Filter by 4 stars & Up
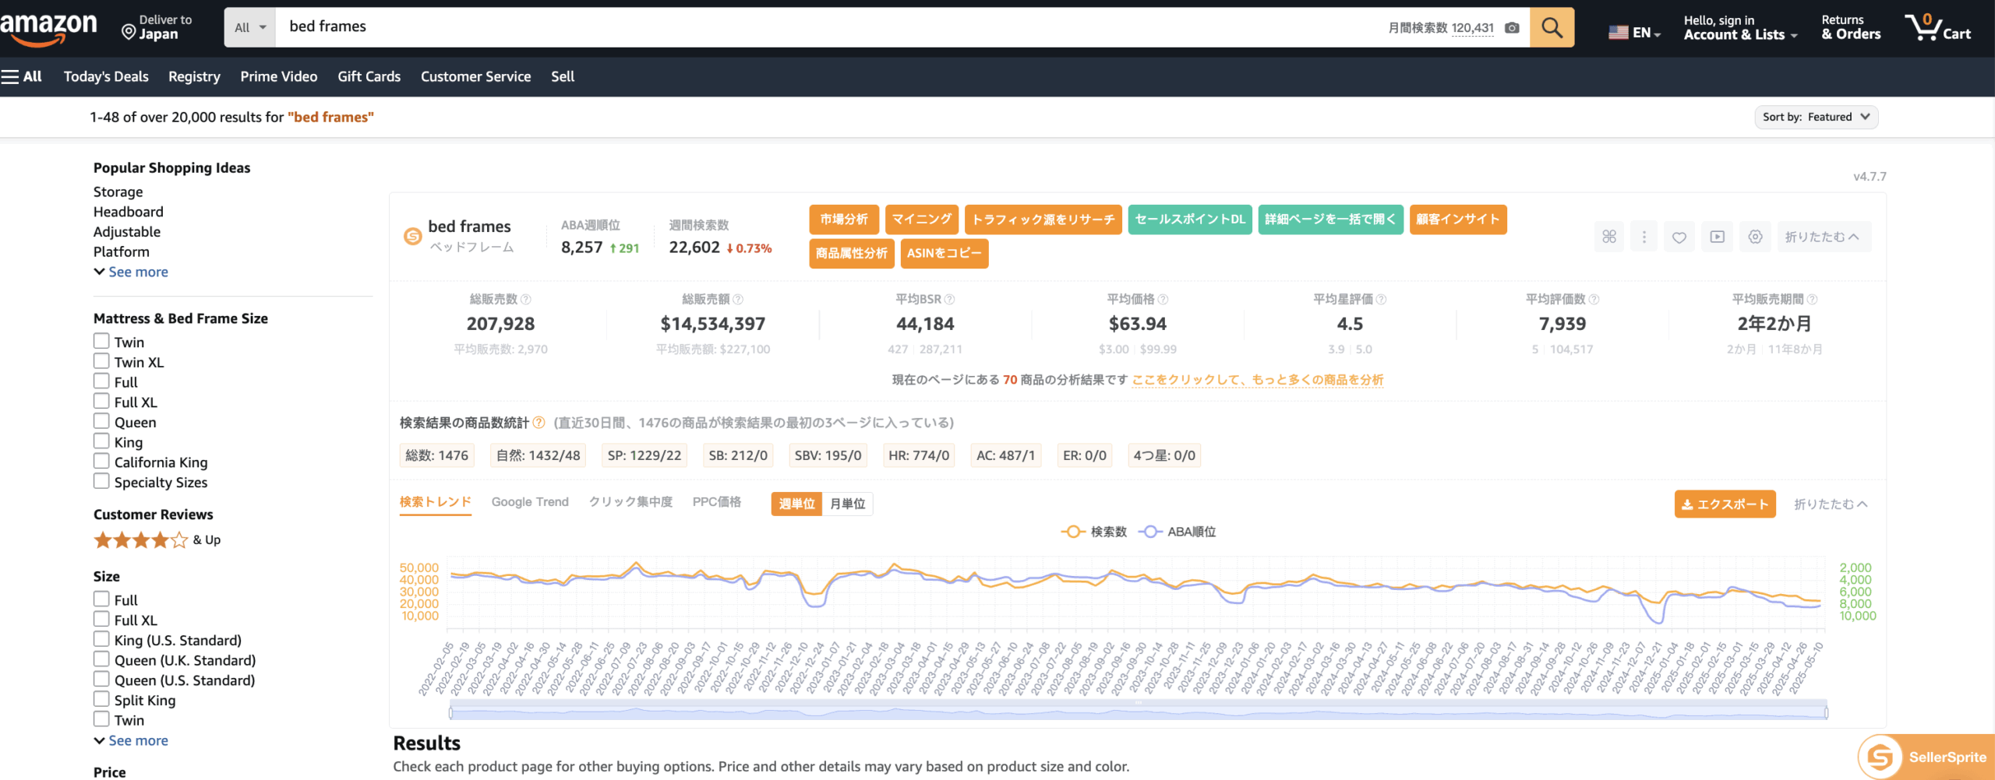 tap(157, 539)
